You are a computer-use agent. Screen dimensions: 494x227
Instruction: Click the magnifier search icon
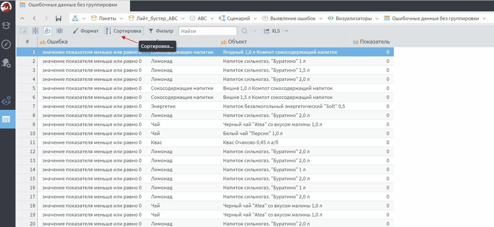pyautogui.click(x=244, y=31)
